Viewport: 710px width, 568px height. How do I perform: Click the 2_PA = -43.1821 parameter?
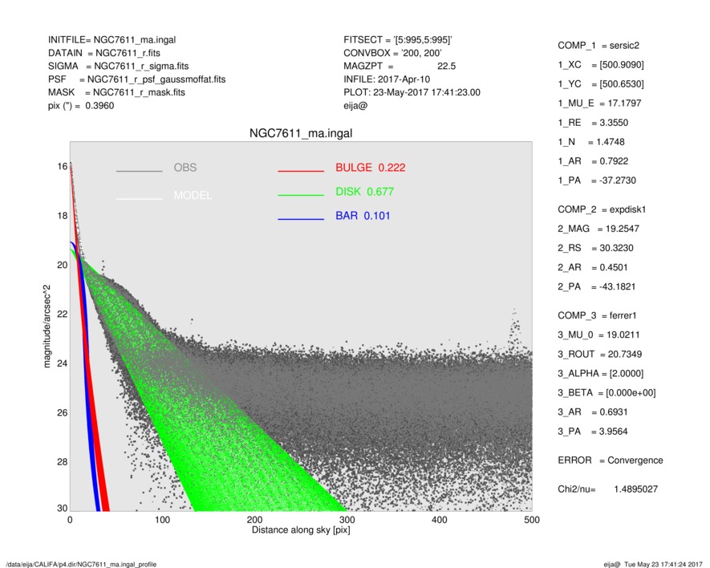coord(597,286)
